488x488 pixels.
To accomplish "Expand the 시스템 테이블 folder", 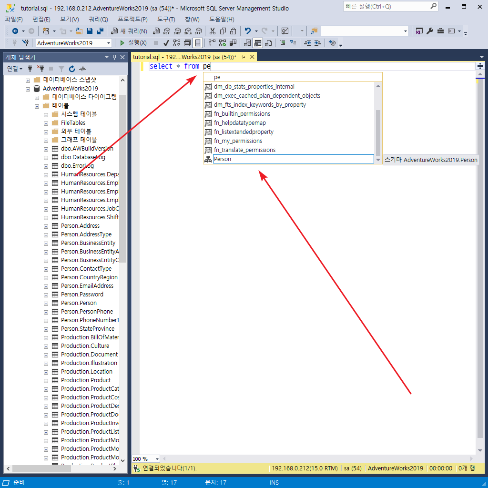I will (46, 115).
